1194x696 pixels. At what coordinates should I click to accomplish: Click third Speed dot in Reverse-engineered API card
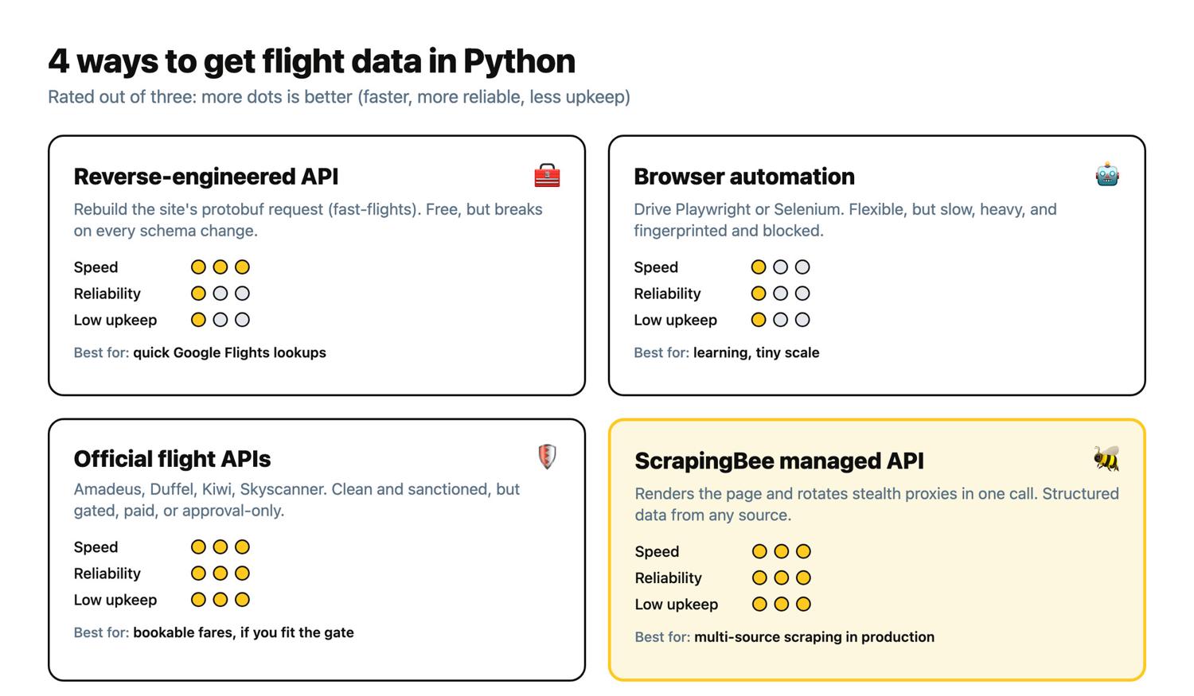[x=243, y=267]
